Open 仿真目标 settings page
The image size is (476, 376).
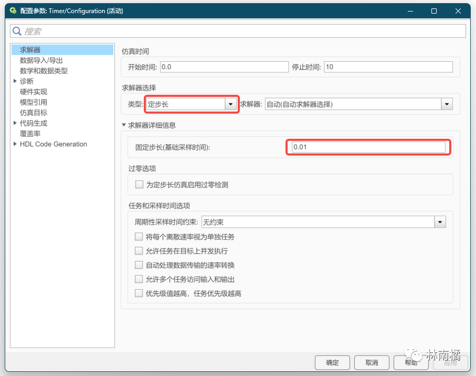(x=34, y=113)
